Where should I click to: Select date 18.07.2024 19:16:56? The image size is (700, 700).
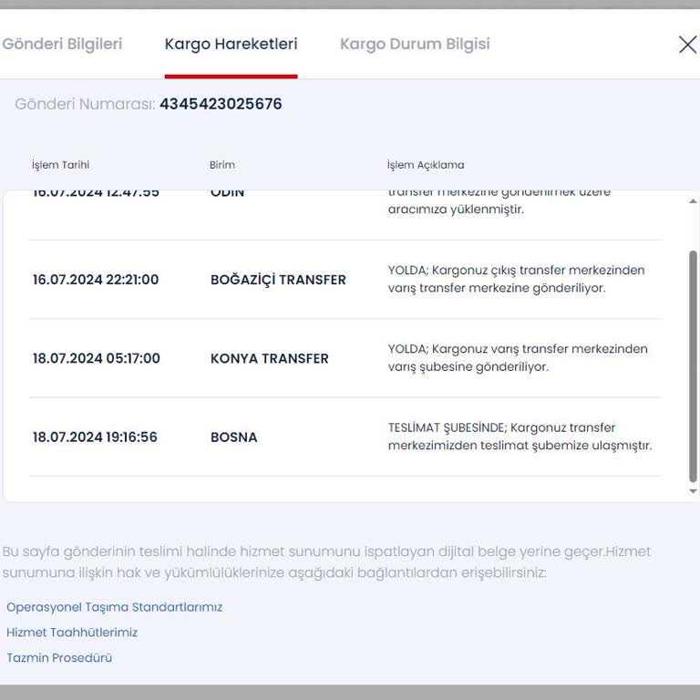[95, 437]
